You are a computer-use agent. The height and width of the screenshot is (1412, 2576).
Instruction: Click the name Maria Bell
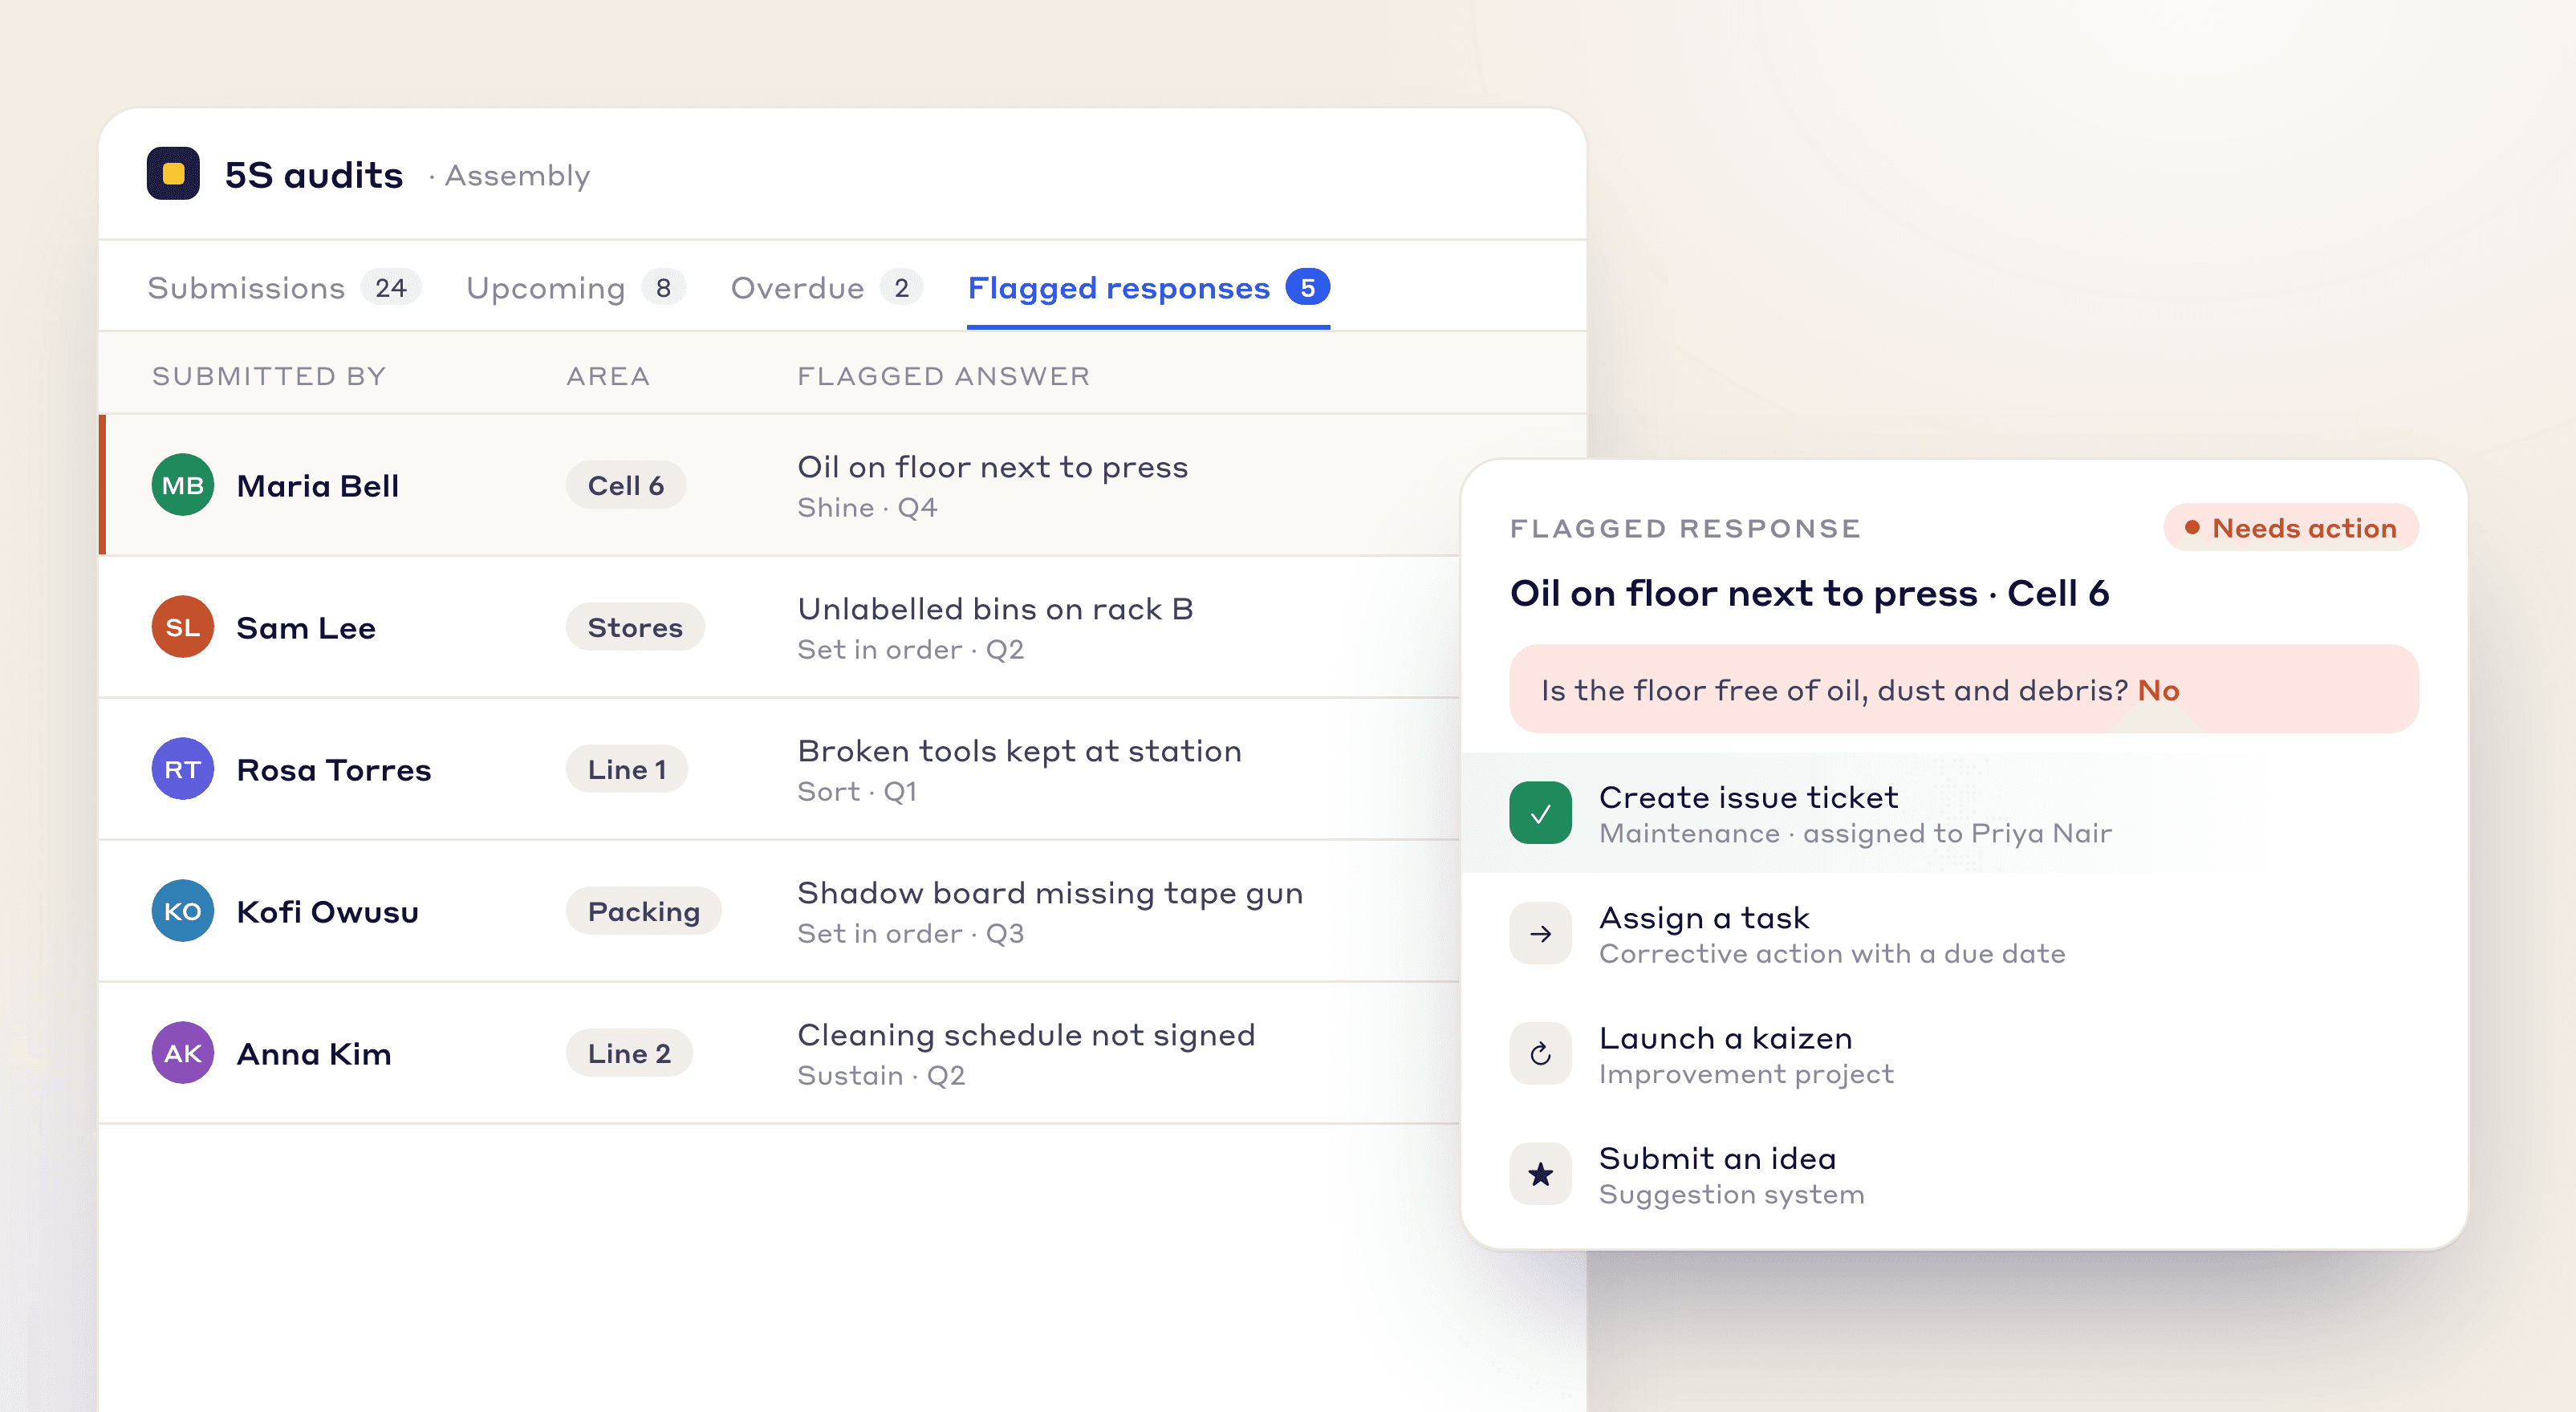pos(318,486)
